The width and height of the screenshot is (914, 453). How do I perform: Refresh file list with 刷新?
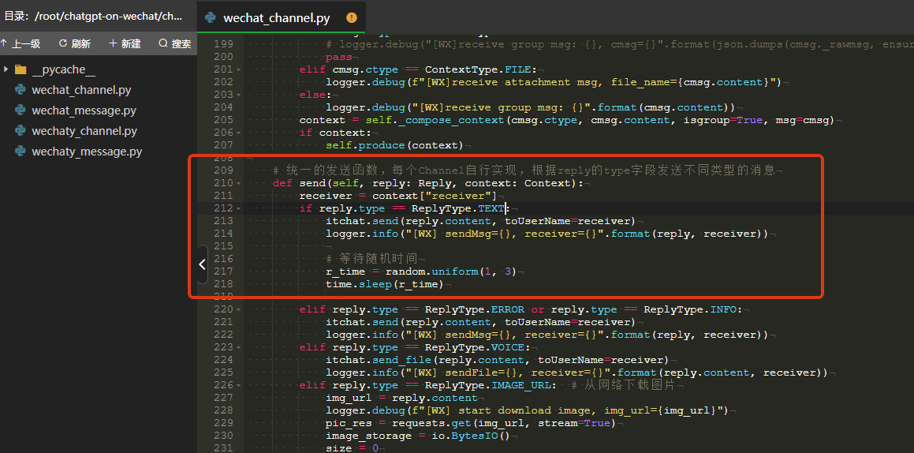click(x=75, y=43)
